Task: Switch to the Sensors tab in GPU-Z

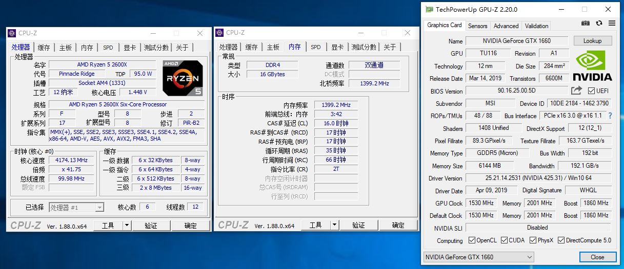Action: click(477, 26)
